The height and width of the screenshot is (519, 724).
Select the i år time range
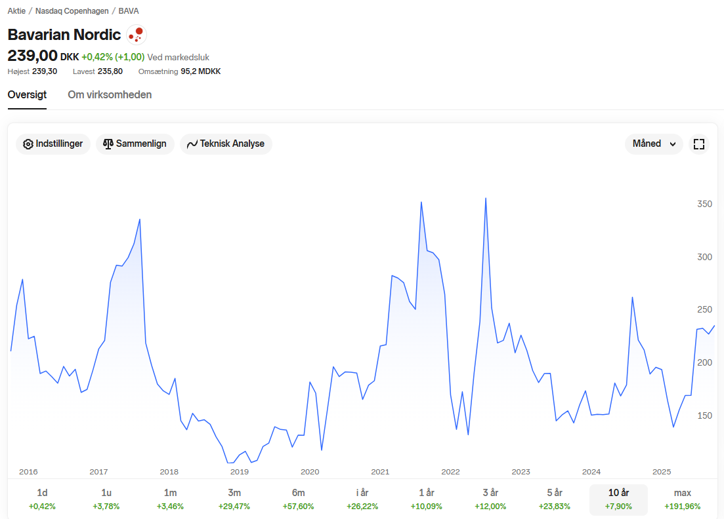(362, 499)
